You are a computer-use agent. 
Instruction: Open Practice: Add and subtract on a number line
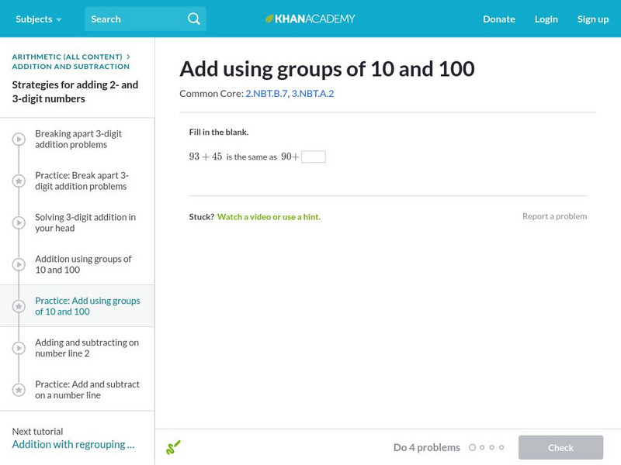click(x=87, y=390)
